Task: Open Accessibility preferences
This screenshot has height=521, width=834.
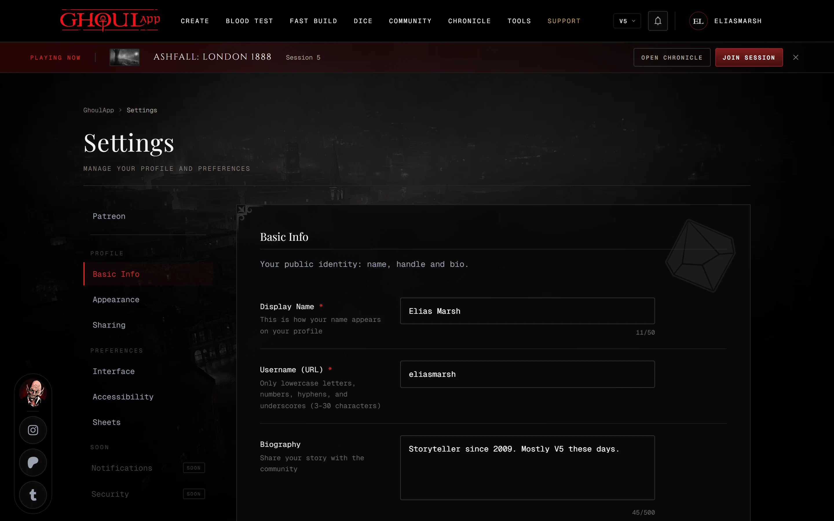Action: click(x=148, y=397)
